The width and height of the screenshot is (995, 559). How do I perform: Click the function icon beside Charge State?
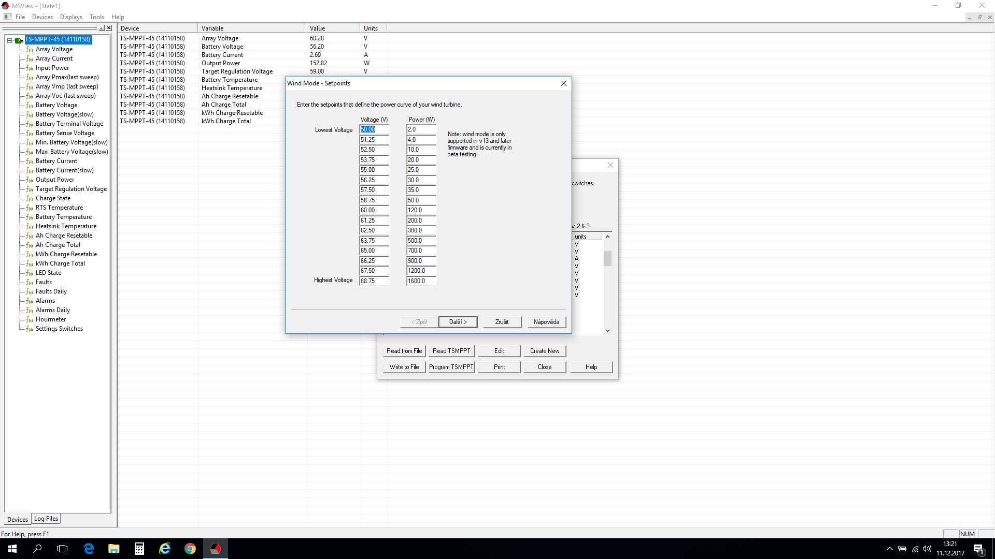[30, 199]
